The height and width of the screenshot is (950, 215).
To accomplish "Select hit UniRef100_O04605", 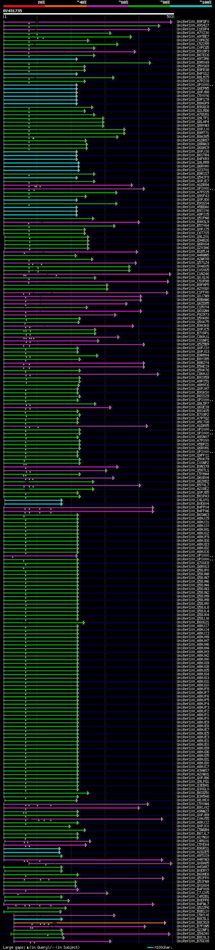I will [193, 266].
